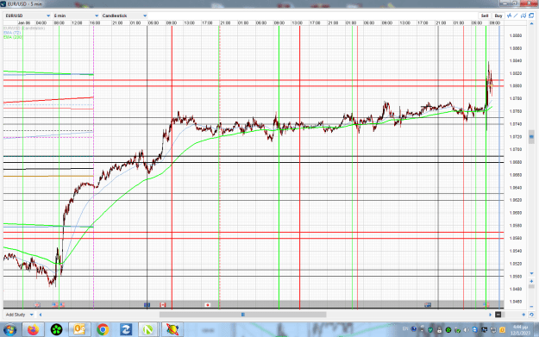Click the vertical zoom plus icon
Screen dimensions: 539x337
click(x=531, y=281)
